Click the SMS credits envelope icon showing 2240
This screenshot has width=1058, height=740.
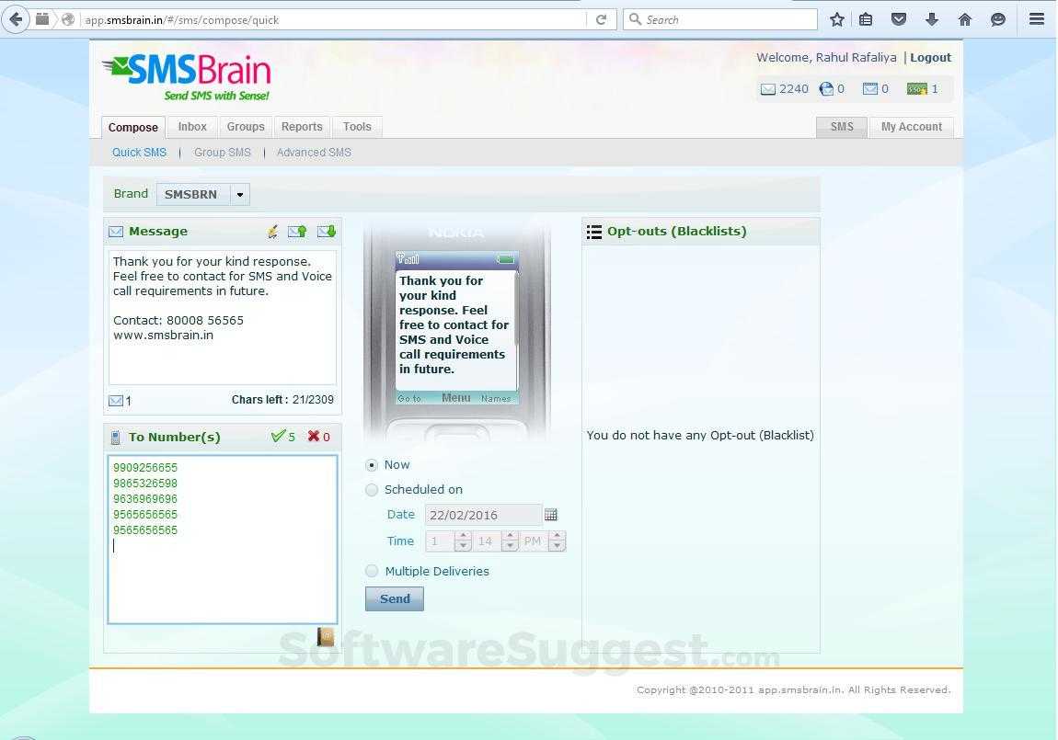click(x=768, y=89)
